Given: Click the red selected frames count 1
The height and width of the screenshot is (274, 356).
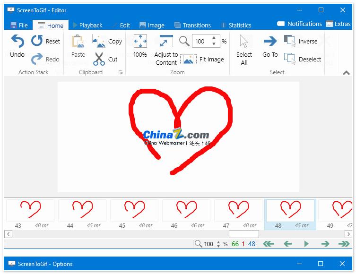Looking at the screenshot, I should pos(243,244).
